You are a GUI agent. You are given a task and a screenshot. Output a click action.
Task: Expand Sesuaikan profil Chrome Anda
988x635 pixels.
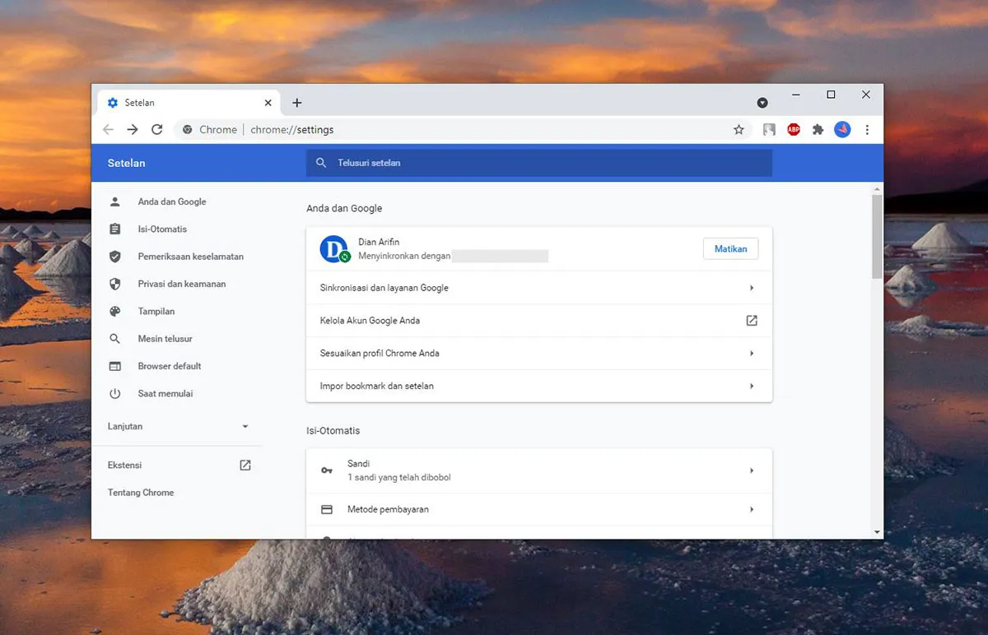point(538,353)
